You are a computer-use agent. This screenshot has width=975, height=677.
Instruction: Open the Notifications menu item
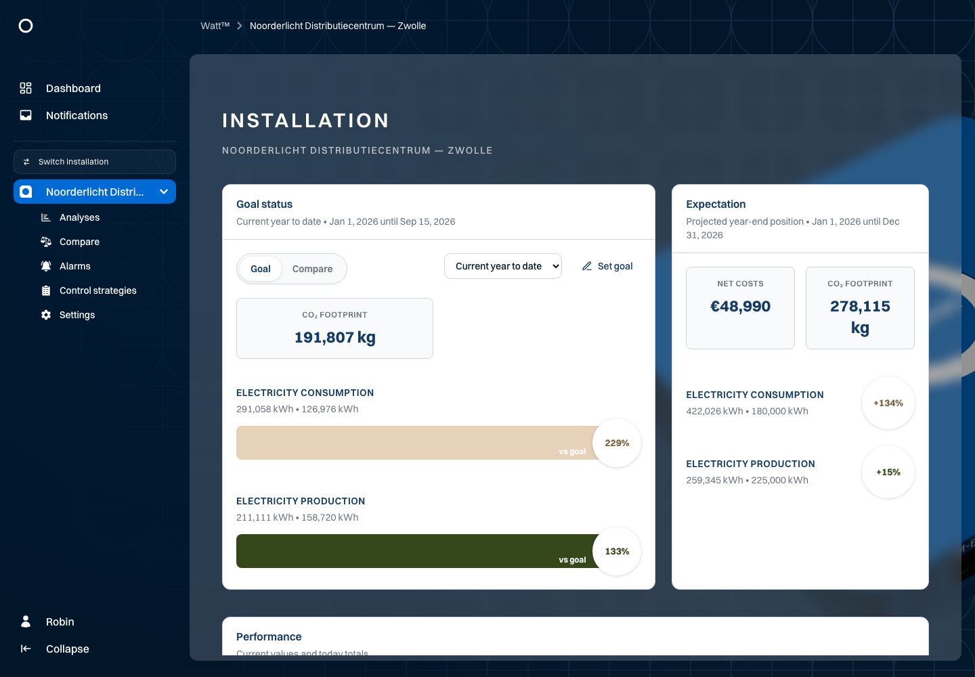(x=95, y=115)
